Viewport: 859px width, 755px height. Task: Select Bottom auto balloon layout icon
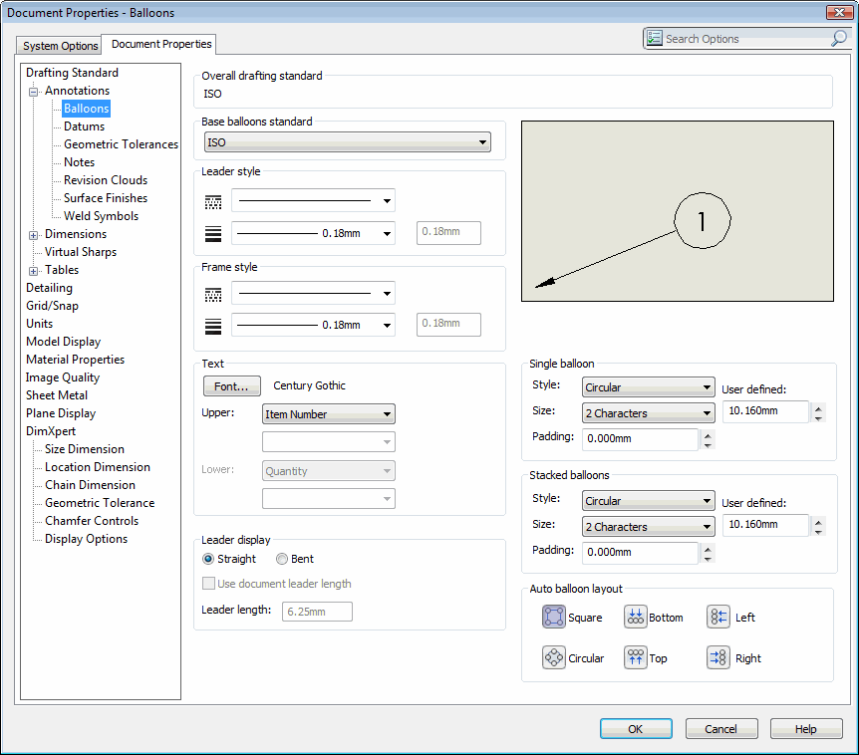635,617
